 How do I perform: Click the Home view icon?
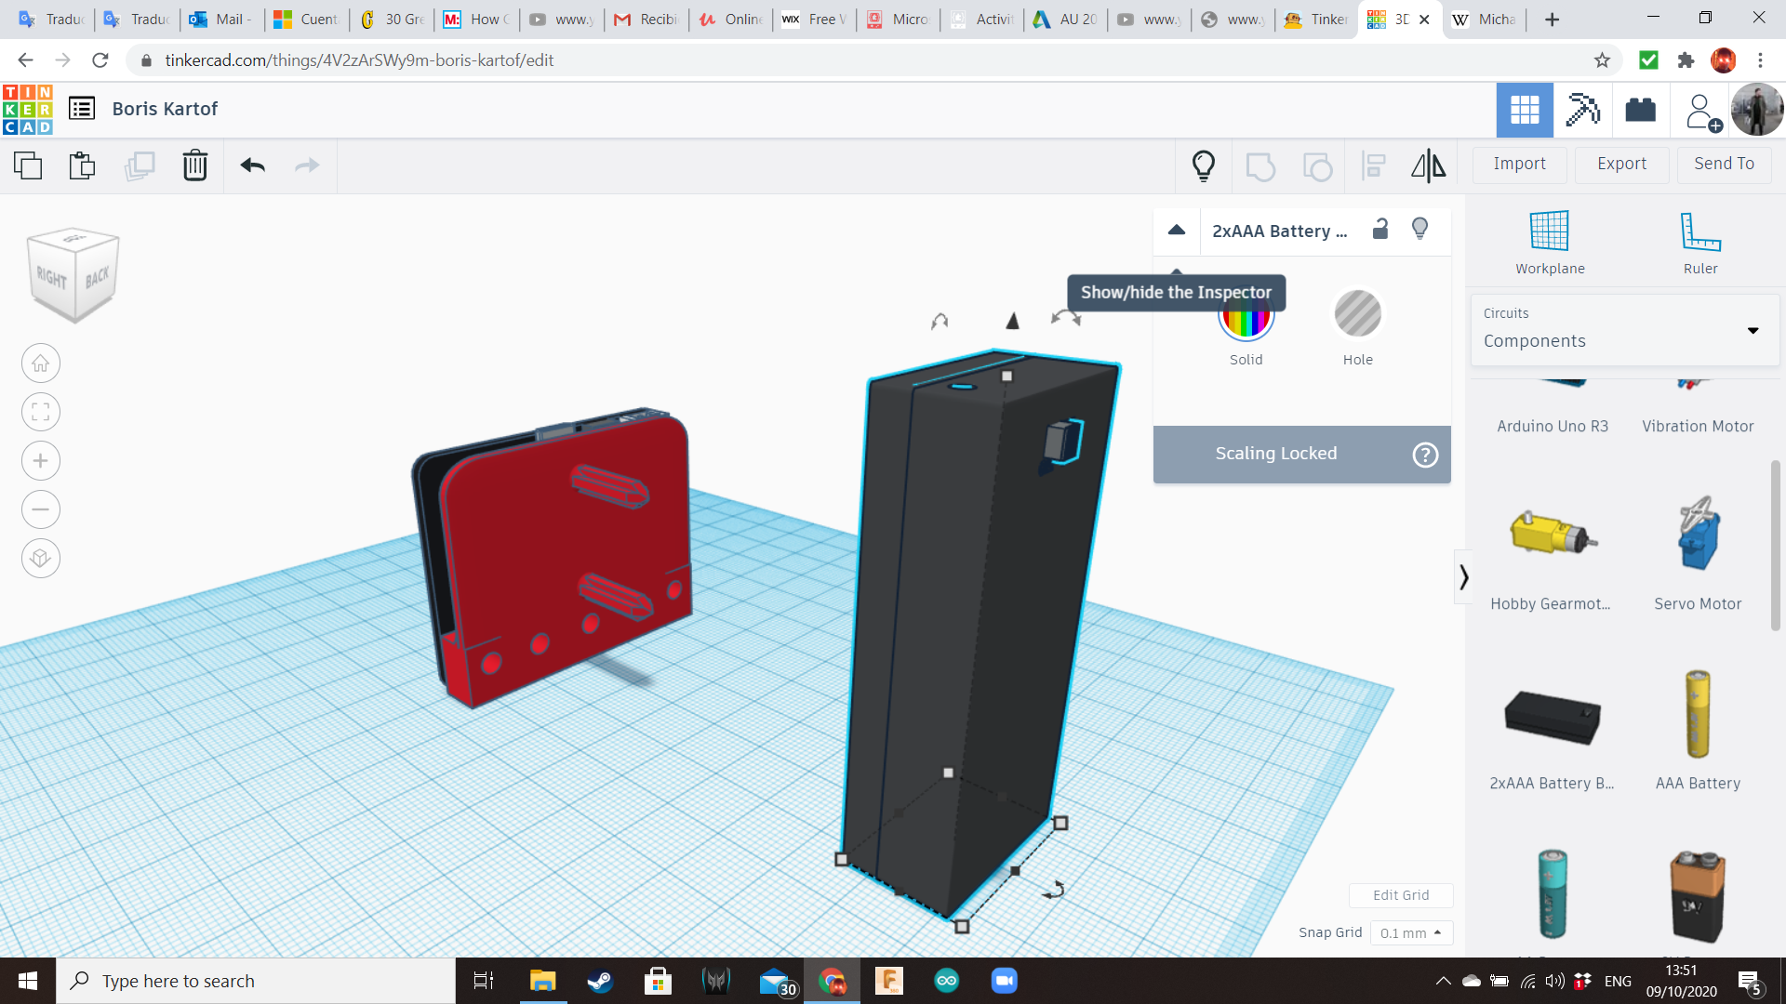pyautogui.click(x=40, y=363)
